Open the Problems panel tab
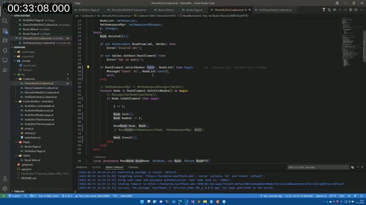 click(x=82, y=167)
